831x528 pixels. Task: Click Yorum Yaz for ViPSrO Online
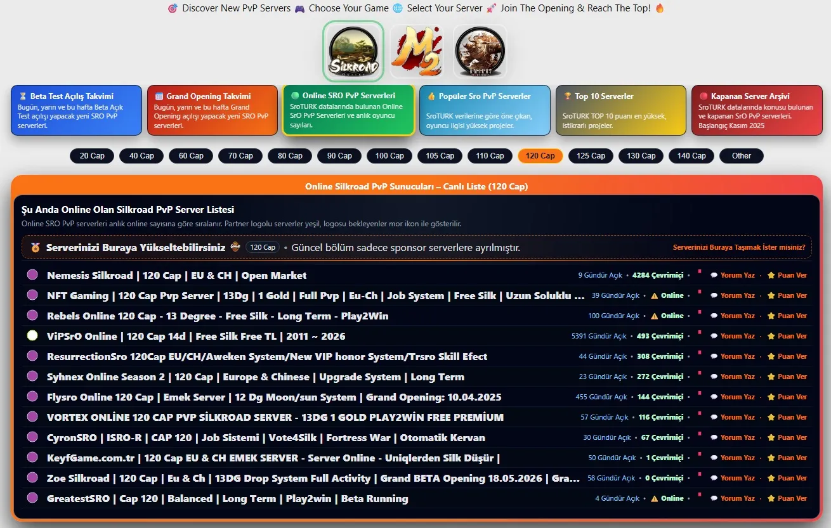point(733,336)
